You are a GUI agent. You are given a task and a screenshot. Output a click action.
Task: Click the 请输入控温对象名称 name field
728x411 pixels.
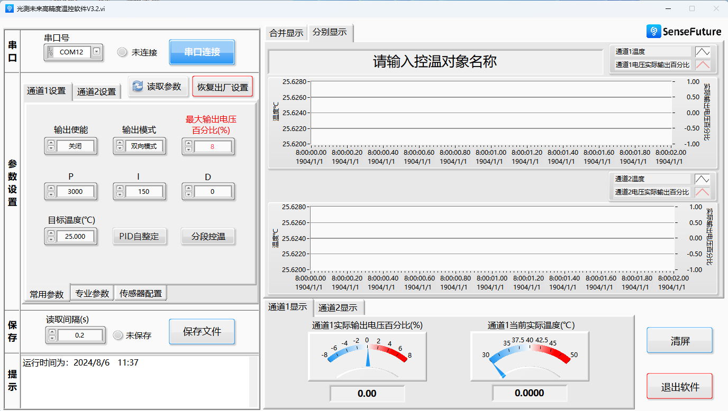pos(435,62)
